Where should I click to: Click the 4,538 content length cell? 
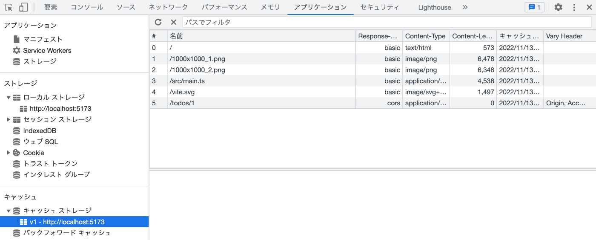pyautogui.click(x=473, y=81)
